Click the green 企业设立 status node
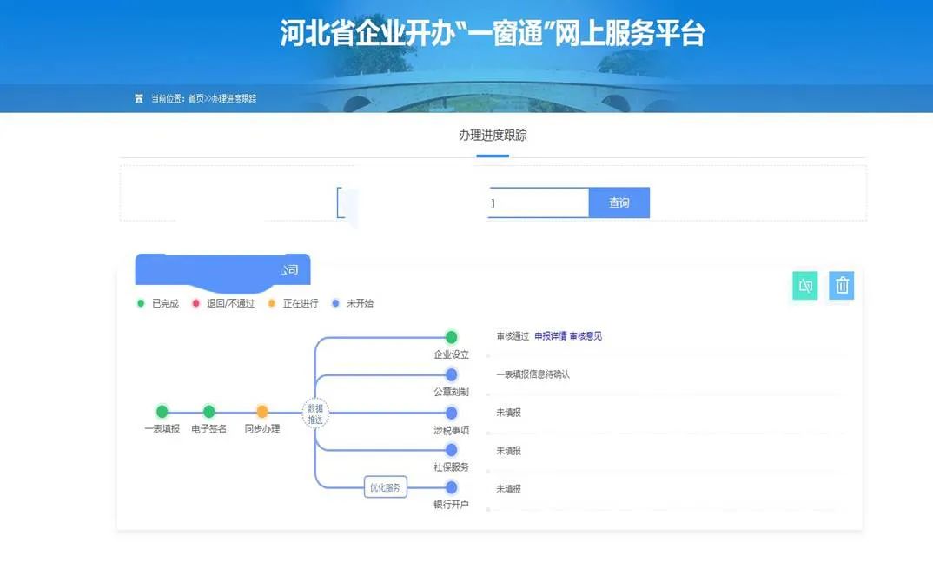This screenshot has height=569, width=933. click(452, 337)
